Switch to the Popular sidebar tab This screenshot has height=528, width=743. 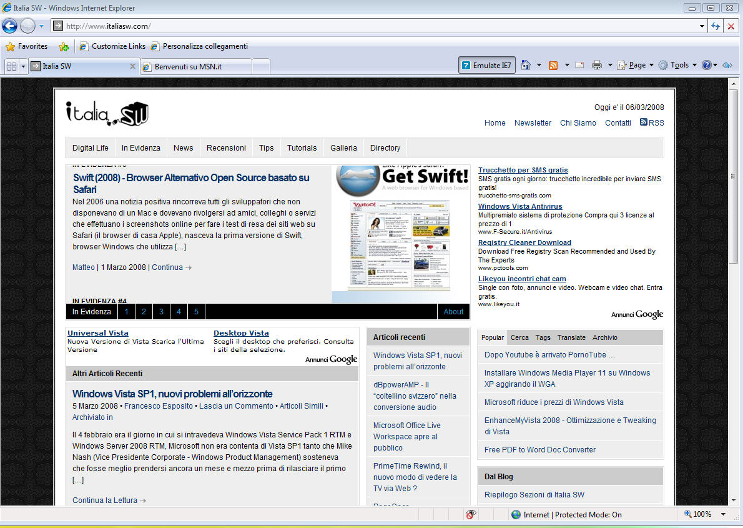493,338
